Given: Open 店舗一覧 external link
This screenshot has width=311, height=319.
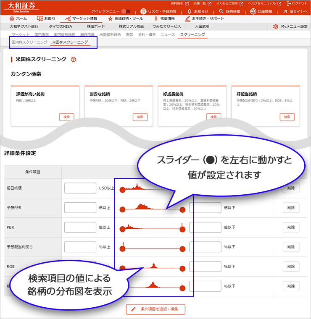Looking at the screenshot, I should click(x=203, y=3).
